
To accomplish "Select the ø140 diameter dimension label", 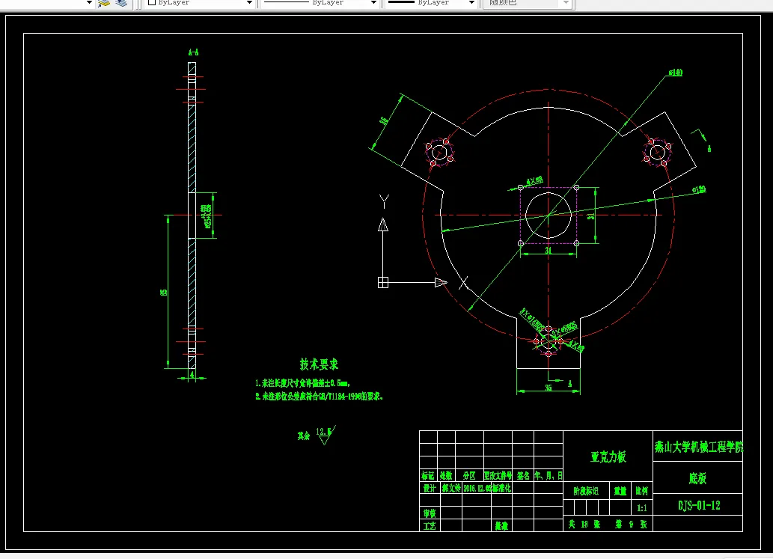I will click(x=676, y=73).
